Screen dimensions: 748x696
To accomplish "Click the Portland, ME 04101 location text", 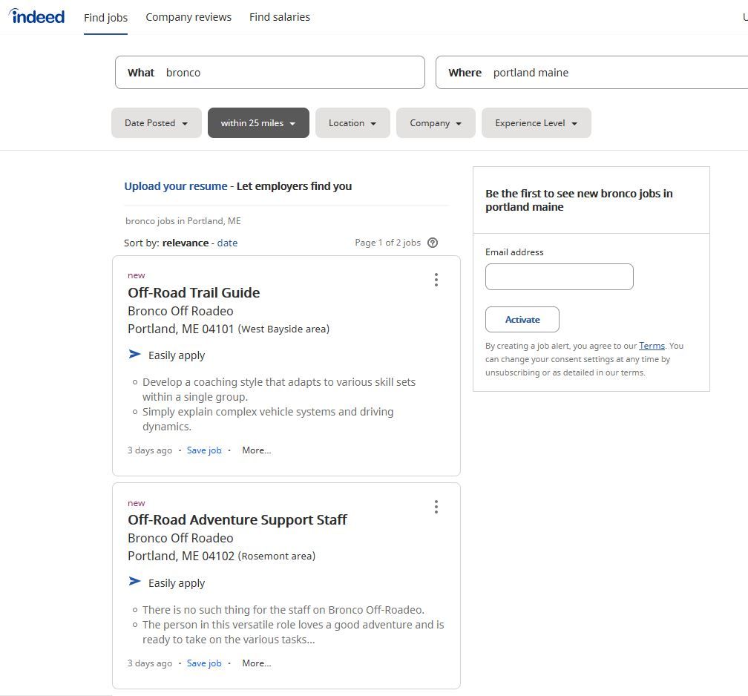I will (181, 329).
